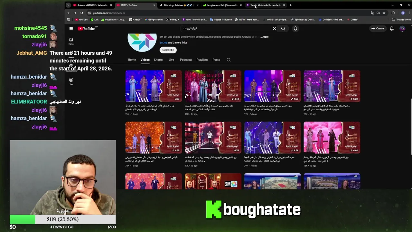Open the 2m.ma channel link
The width and height of the screenshot is (412, 232).
(164, 43)
